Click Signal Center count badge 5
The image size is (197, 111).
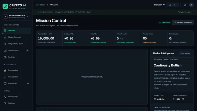tap(28, 50)
